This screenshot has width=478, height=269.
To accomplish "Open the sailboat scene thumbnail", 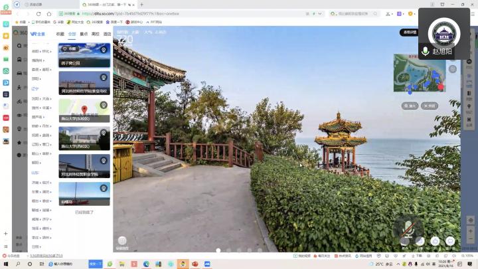I will (x=84, y=193).
